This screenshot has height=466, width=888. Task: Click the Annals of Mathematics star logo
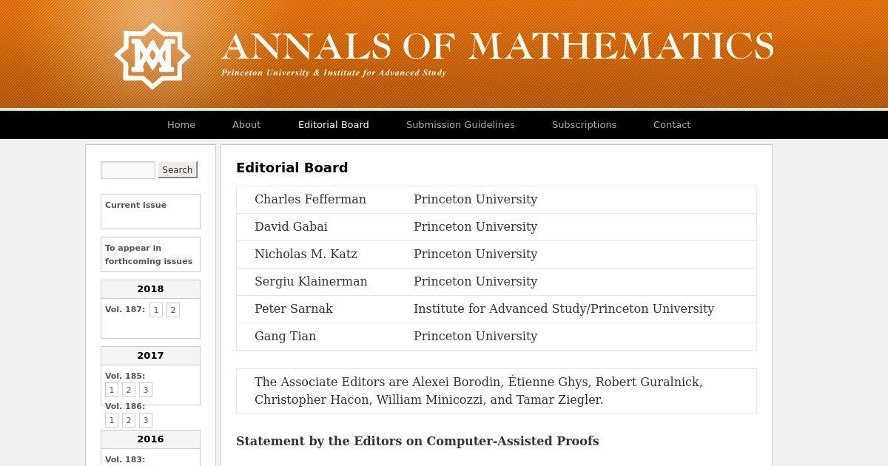(x=152, y=56)
